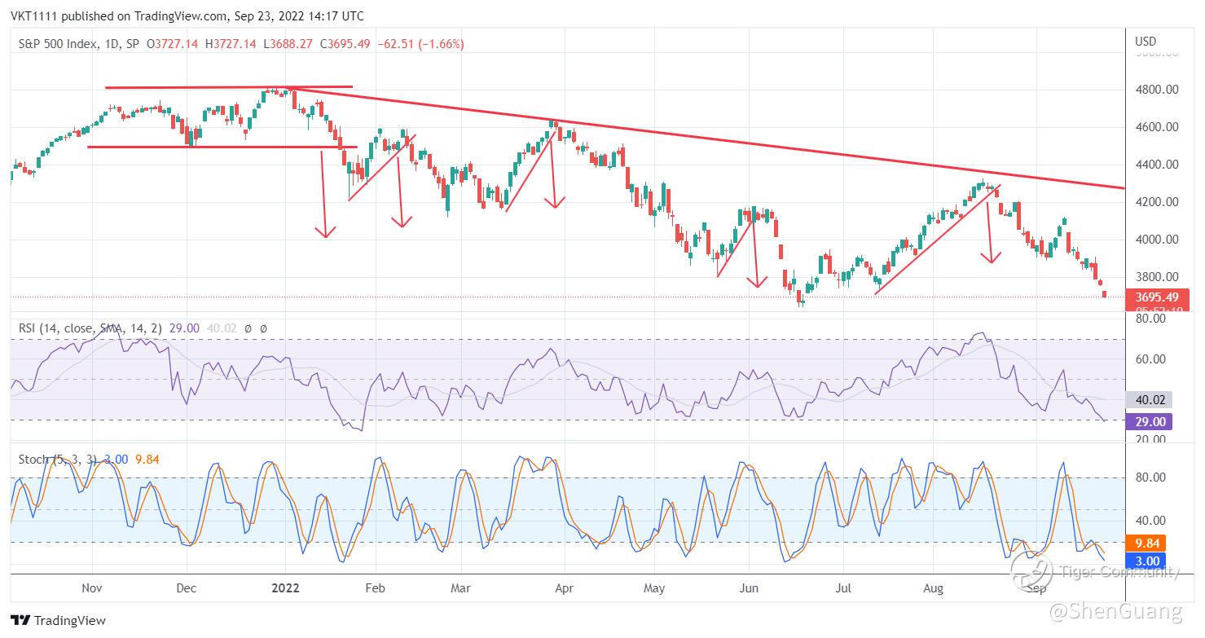Click the 40.00 label on the Stoch axis
This screenshot has height=638, width=1205.
1152,521
